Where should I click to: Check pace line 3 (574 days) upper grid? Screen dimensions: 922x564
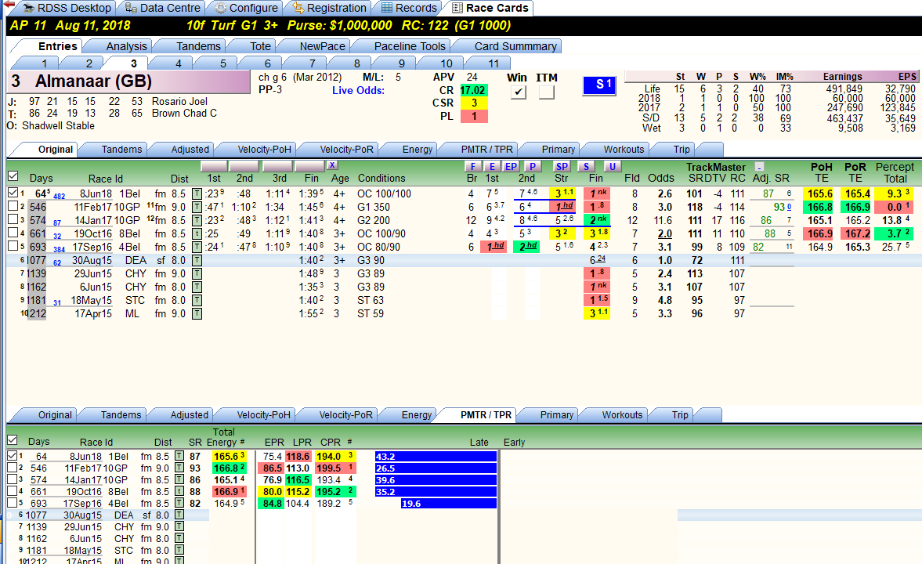tap(13, 220)
